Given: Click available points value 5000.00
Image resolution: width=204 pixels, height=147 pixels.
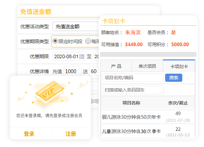Looking at the screenshot, I should pos(180,44).
